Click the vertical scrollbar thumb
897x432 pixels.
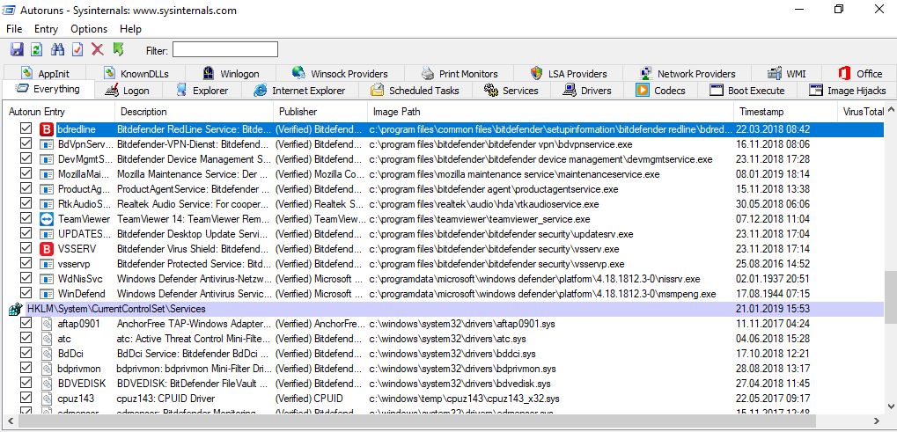coord(890,296)
